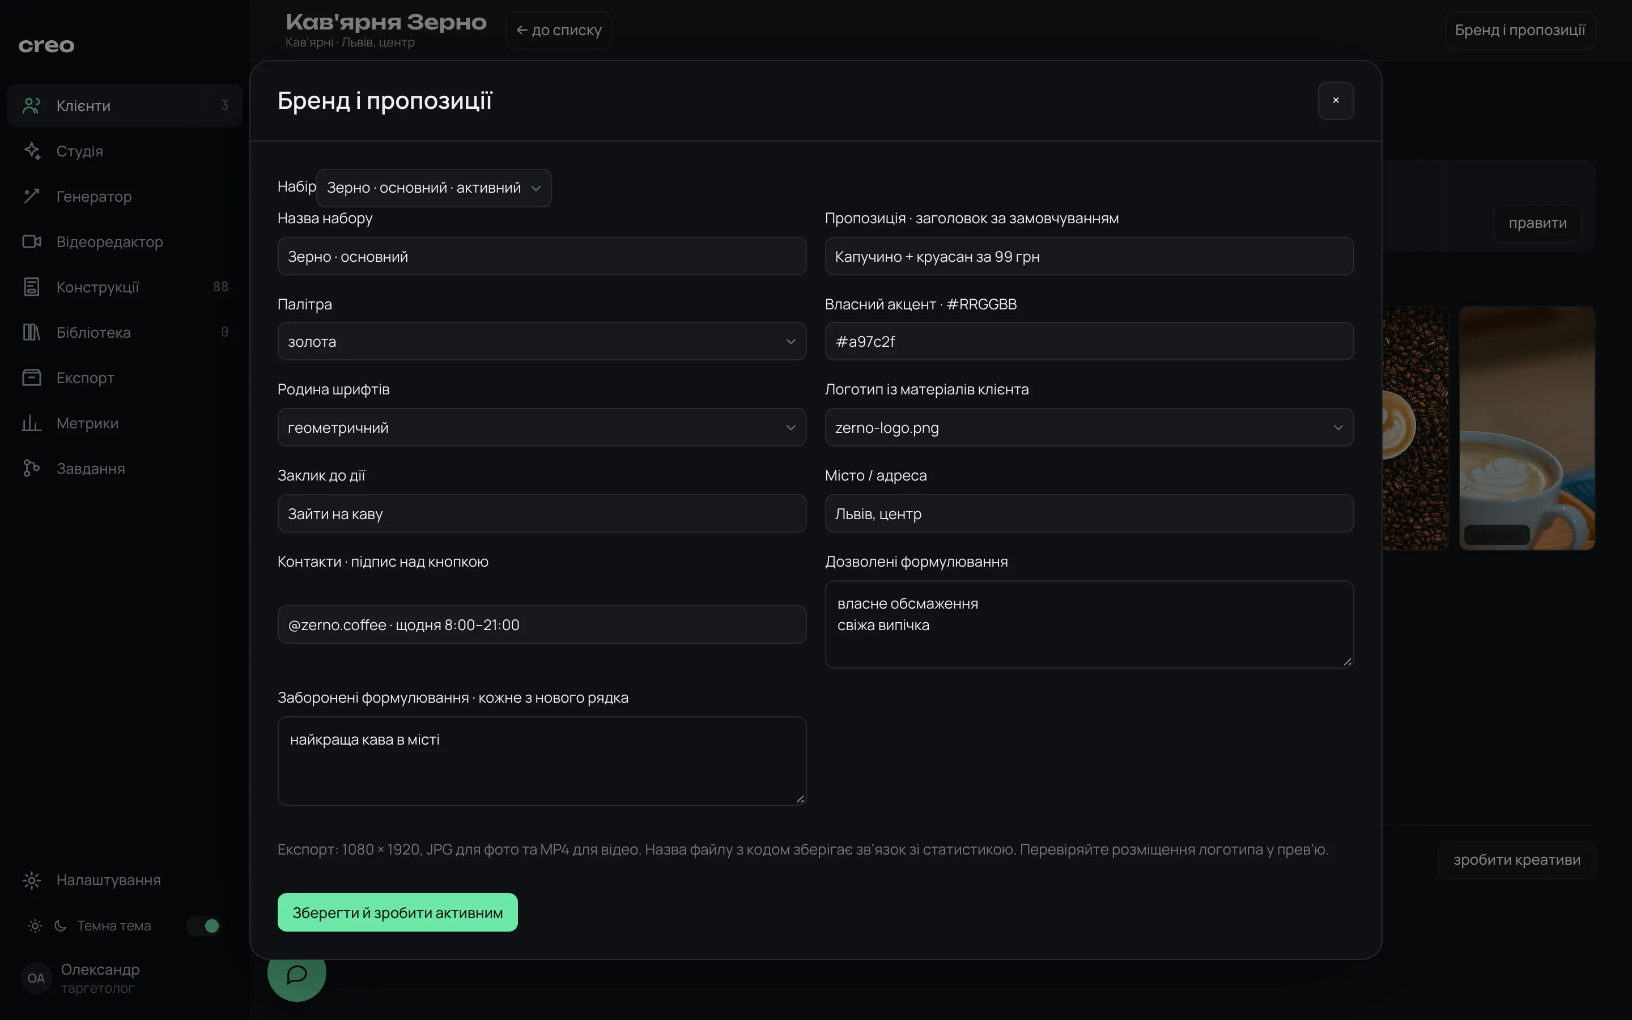Click the правити button behind the dialog
This screenshot has width=1632, height=1020.
tap(1537, 223)
